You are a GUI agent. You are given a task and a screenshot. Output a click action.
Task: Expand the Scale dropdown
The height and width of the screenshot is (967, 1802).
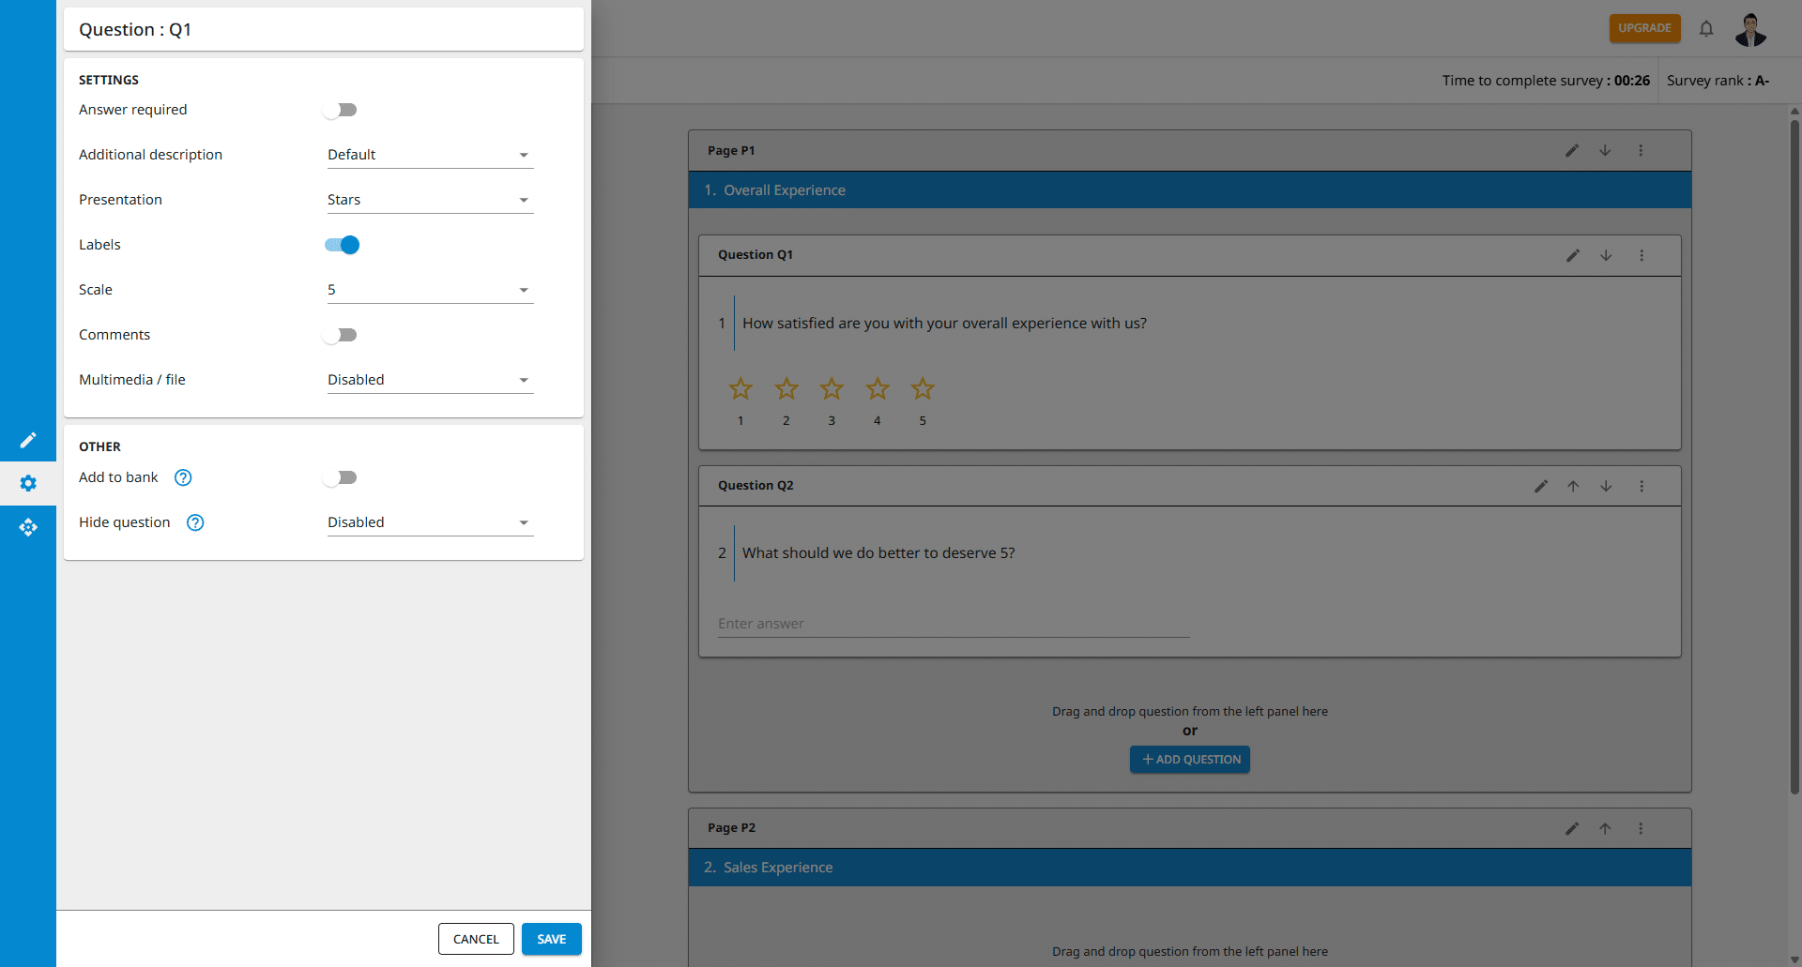pos(430,290)
